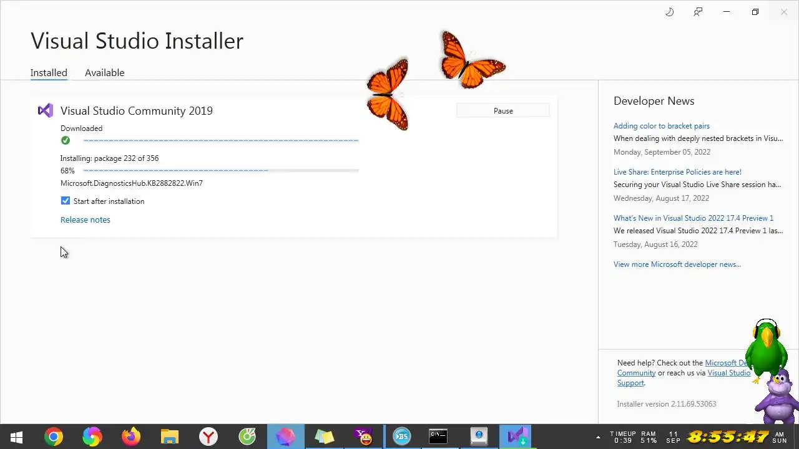Image resolution: width=799 pixels, height=449 pixels.
Task: Uncheck Start after installation checkbox
Action: coord(66,201)
